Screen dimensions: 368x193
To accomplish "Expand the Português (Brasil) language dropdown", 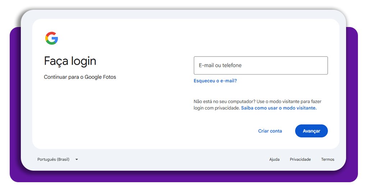I will pos(57,160).
